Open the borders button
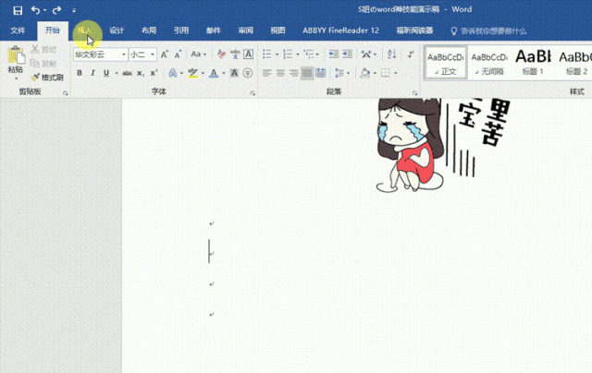 pos(386,73)
